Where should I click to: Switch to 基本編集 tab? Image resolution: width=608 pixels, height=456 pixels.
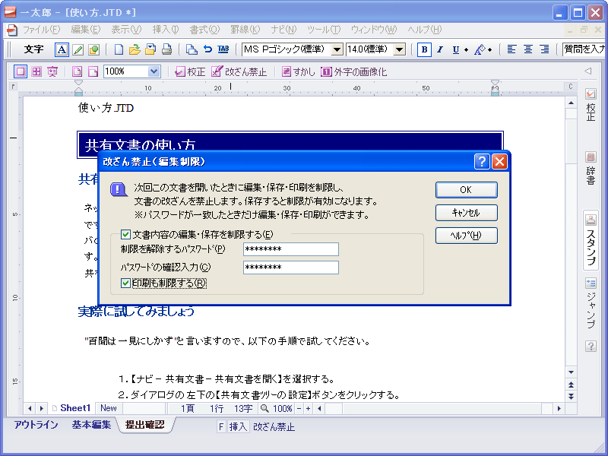pyautogui.click(x=91, y=425)
